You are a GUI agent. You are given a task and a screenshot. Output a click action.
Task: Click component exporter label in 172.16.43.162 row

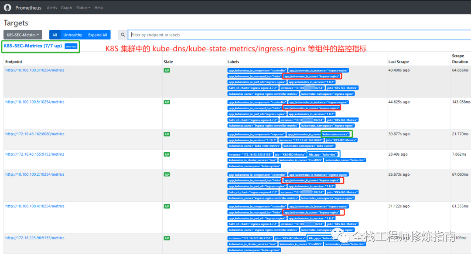(256, 134)
